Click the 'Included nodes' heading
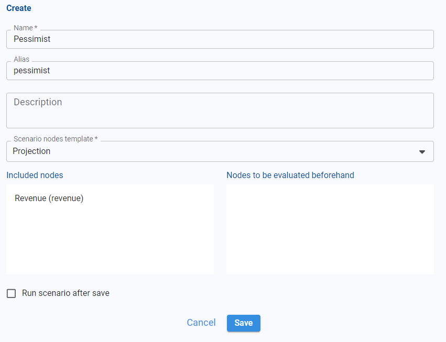Viewport: 446px width, 342px height. [35, 175]
